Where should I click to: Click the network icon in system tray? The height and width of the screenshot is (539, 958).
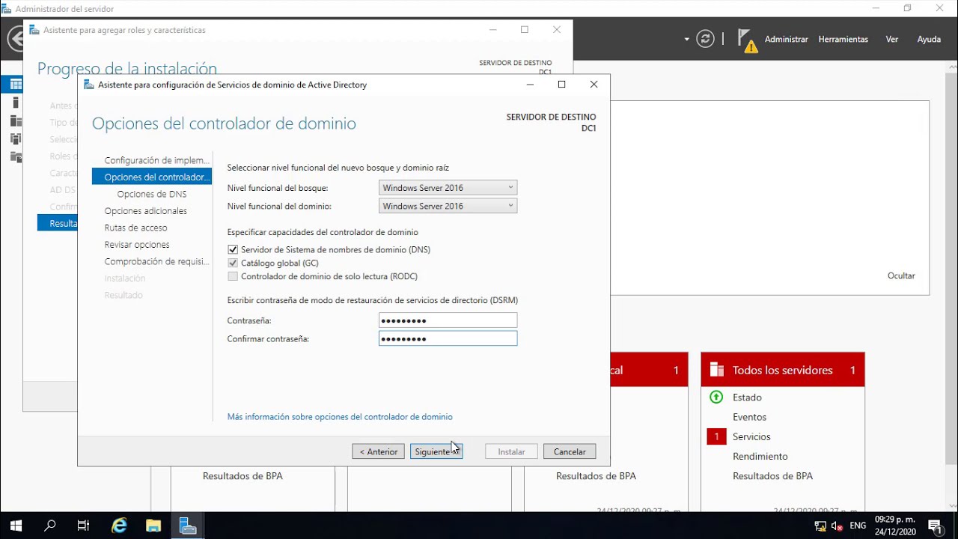(820, 526)
